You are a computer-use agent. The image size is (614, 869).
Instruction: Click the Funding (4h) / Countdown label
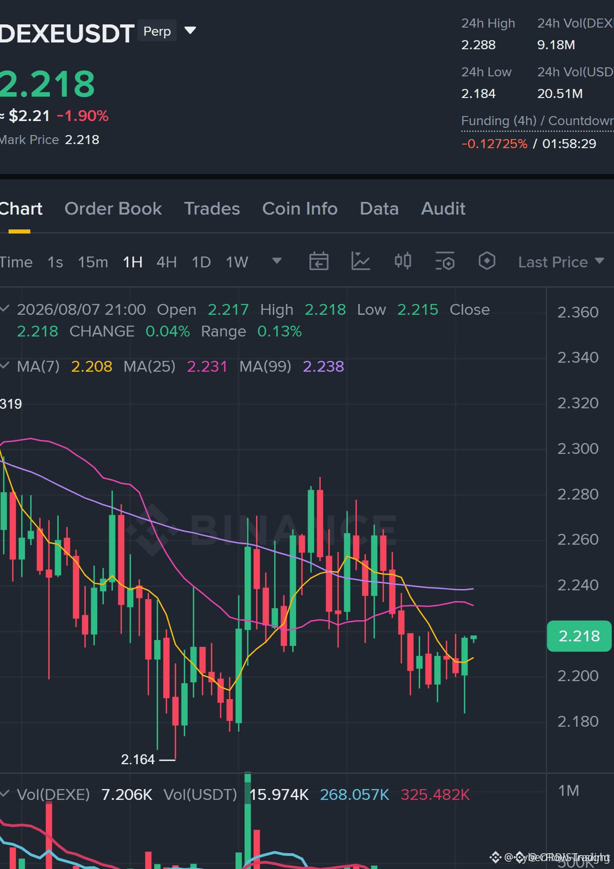(537, 121)
